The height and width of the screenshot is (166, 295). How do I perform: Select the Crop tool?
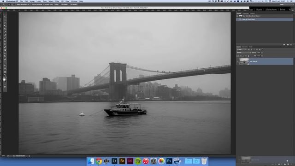(x=5, y=29)
